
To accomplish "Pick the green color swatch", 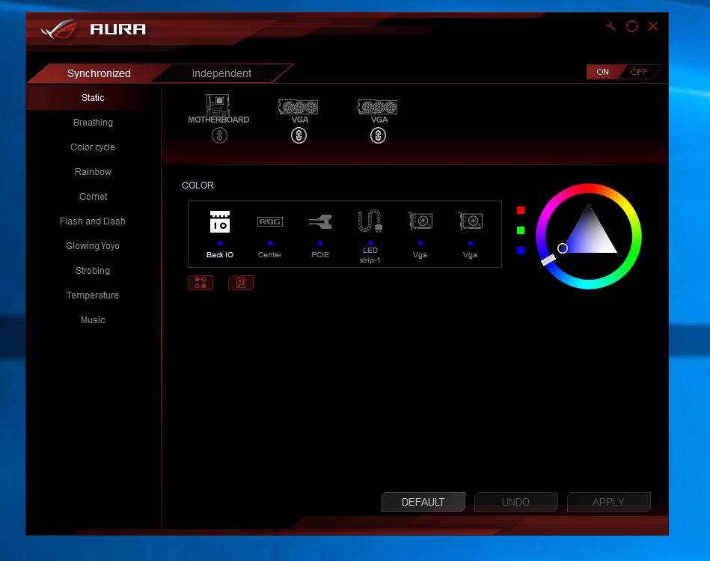I will click(521, 230).
